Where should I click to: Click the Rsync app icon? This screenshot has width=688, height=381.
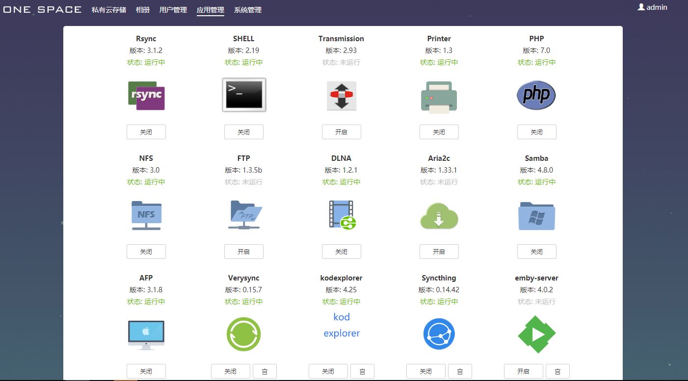coord(146,95)
